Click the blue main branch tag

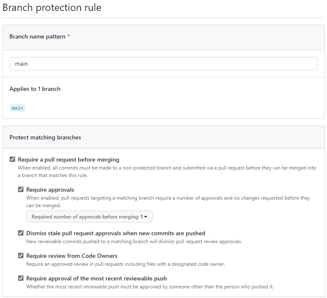tap(18, 108)
